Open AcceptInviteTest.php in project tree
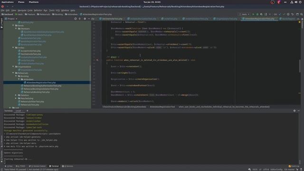This screenshot has height=171, width=304. 30,51
